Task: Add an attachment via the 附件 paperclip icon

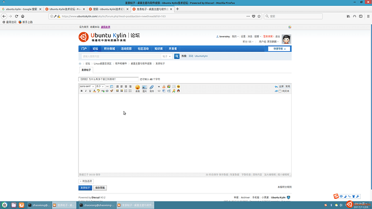Action: pos(151,88)
